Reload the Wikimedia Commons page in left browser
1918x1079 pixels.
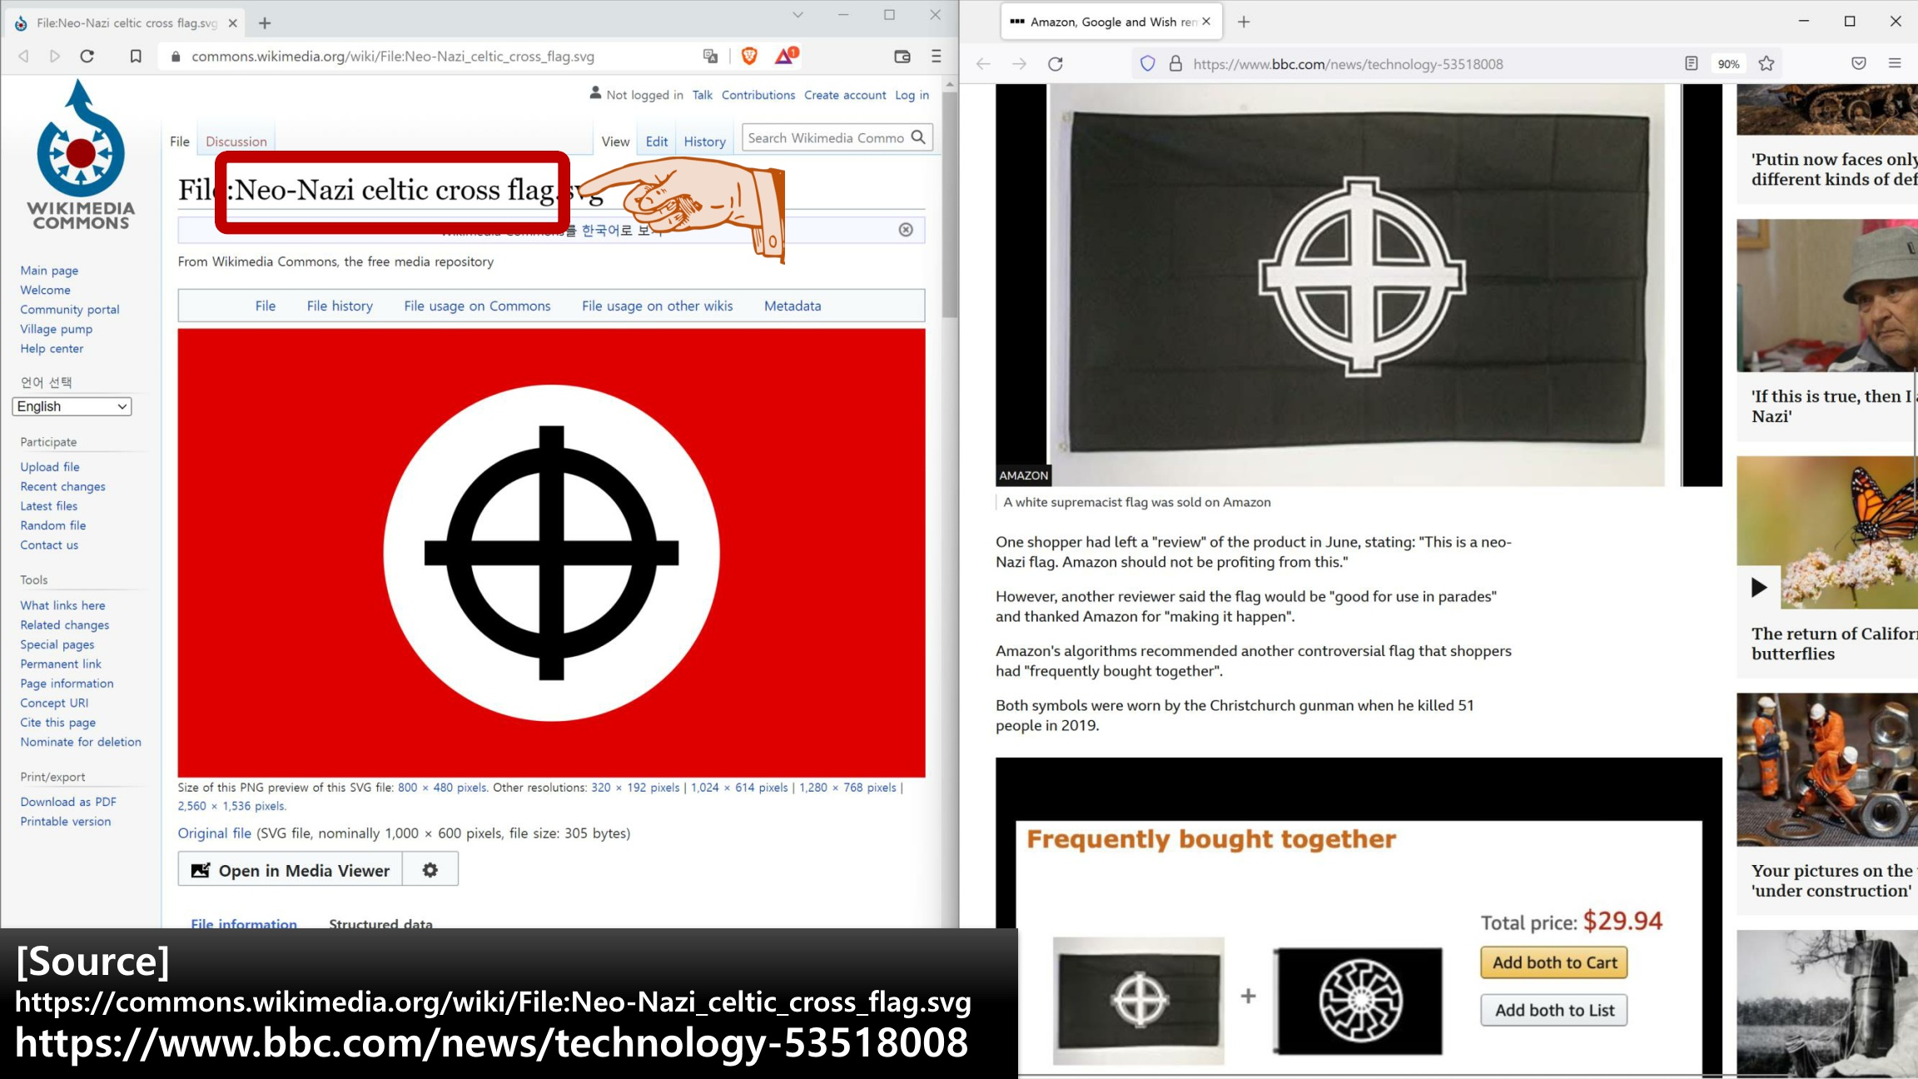tap(87, 57)
